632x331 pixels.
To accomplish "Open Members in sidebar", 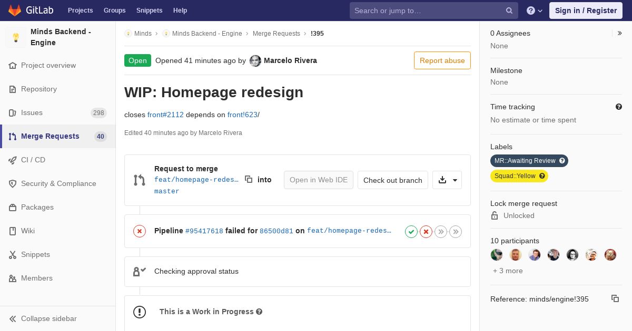I will (x=57, y=278).
